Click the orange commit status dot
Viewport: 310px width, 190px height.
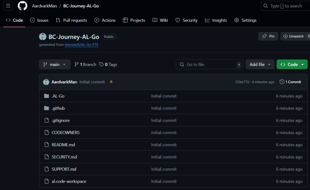[x=111, y=82]
